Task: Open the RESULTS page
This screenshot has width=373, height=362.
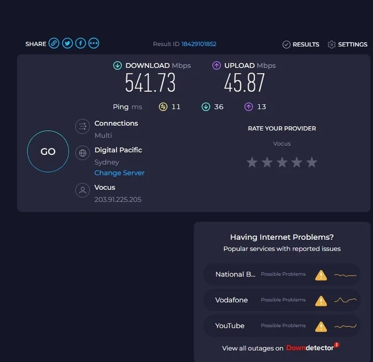Action: (x=301, y=45)
